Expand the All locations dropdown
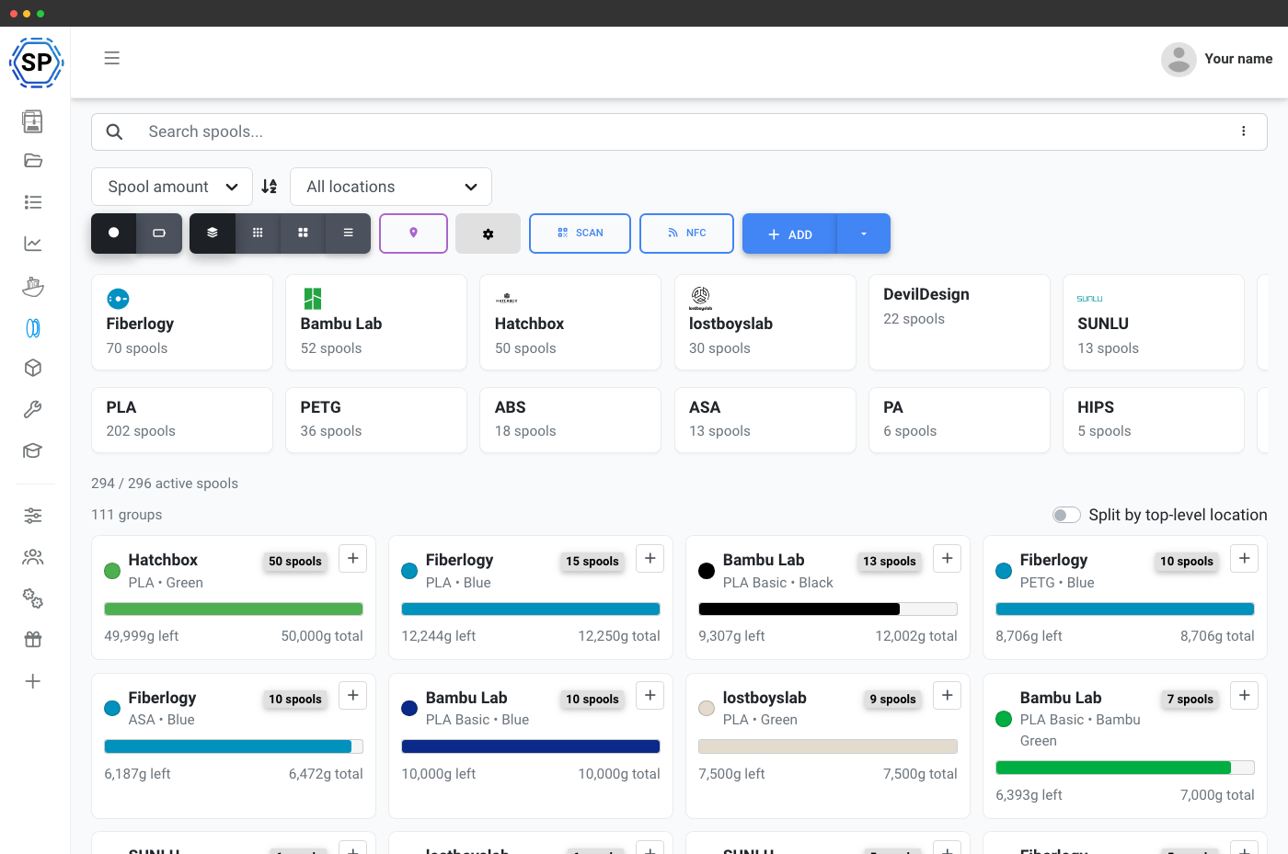Viewport: 1288px width, 854px height. point(391,187)
